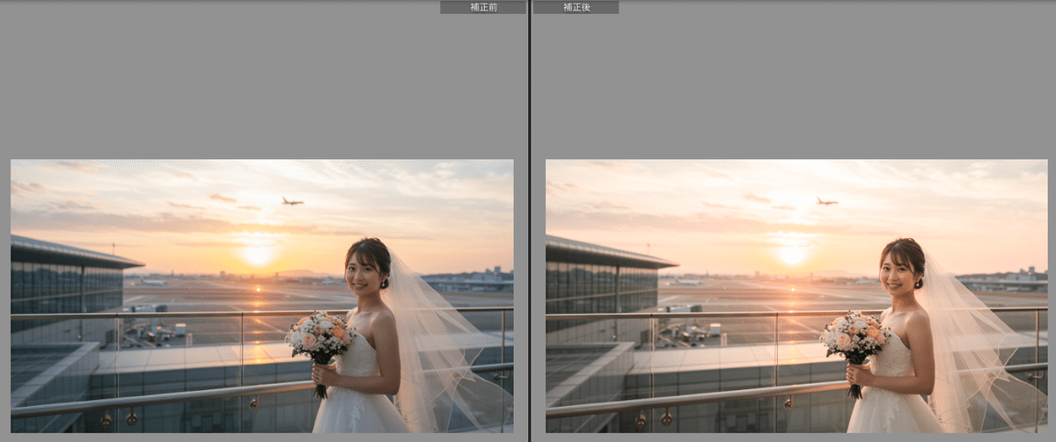Click the 補正後 (After) label
Viewport: 1056px width, 442px height.
click(576, 7)
